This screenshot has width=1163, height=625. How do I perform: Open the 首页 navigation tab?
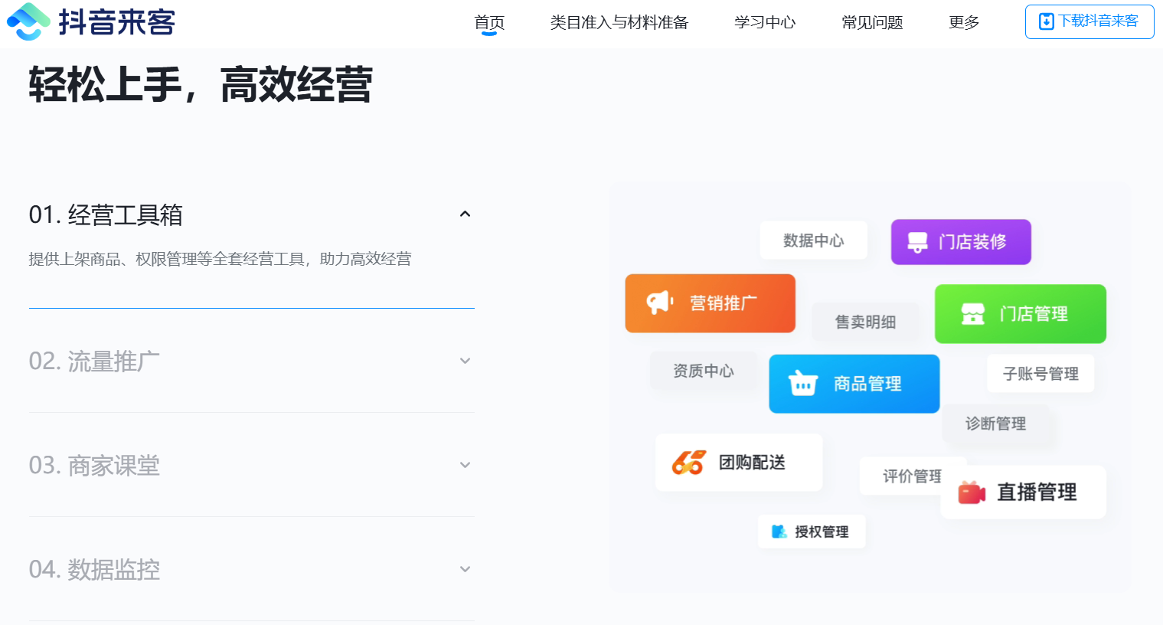click(489, 23)
